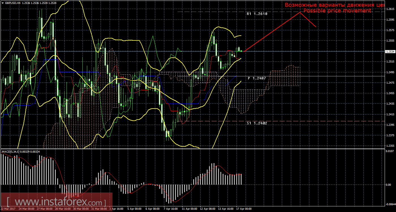This screenshot has width=396, height=212.
Task: Click the '28 Mar 16:00' time axis label
Action: 63,209
